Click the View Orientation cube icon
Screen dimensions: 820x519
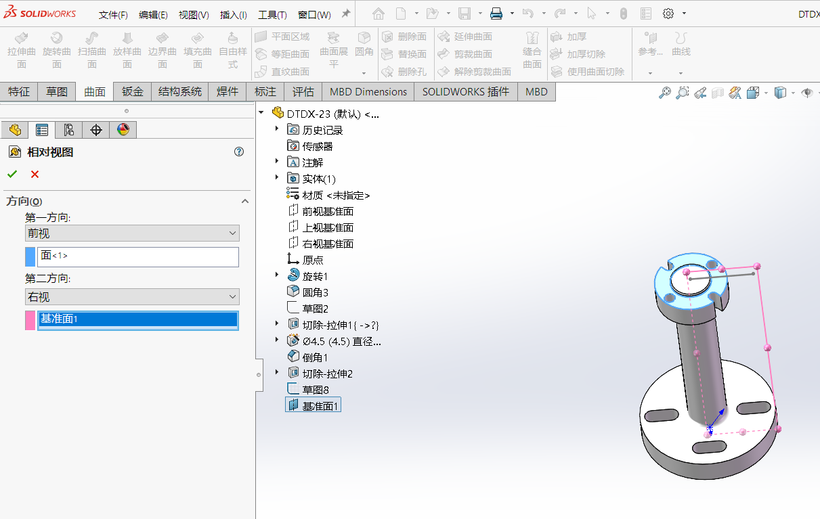click(753, 93)
